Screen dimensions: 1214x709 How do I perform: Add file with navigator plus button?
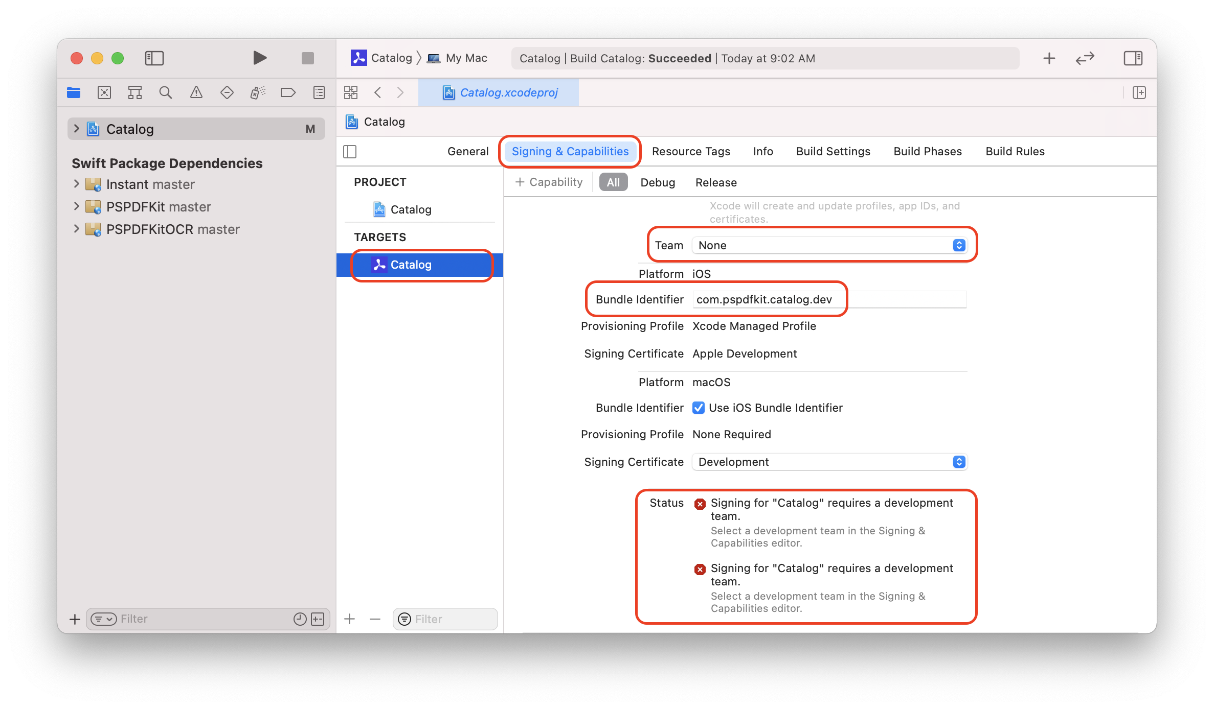click(75, 619)
